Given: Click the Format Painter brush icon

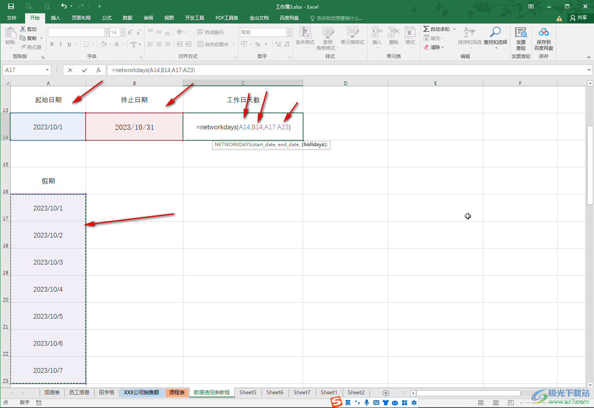Looking at the screenshot, I should [x=23, y=47].
